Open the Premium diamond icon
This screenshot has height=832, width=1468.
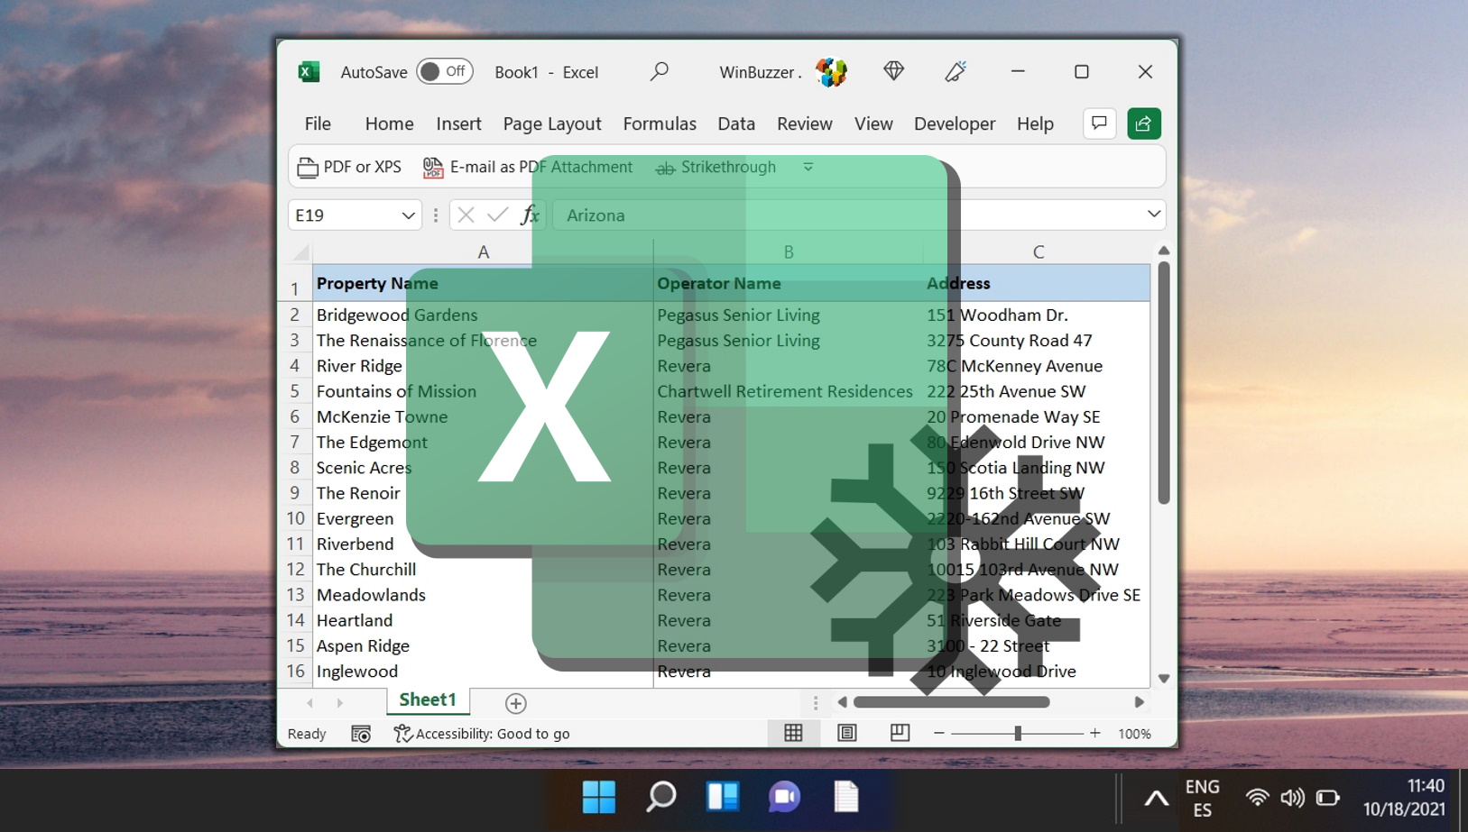893,71
